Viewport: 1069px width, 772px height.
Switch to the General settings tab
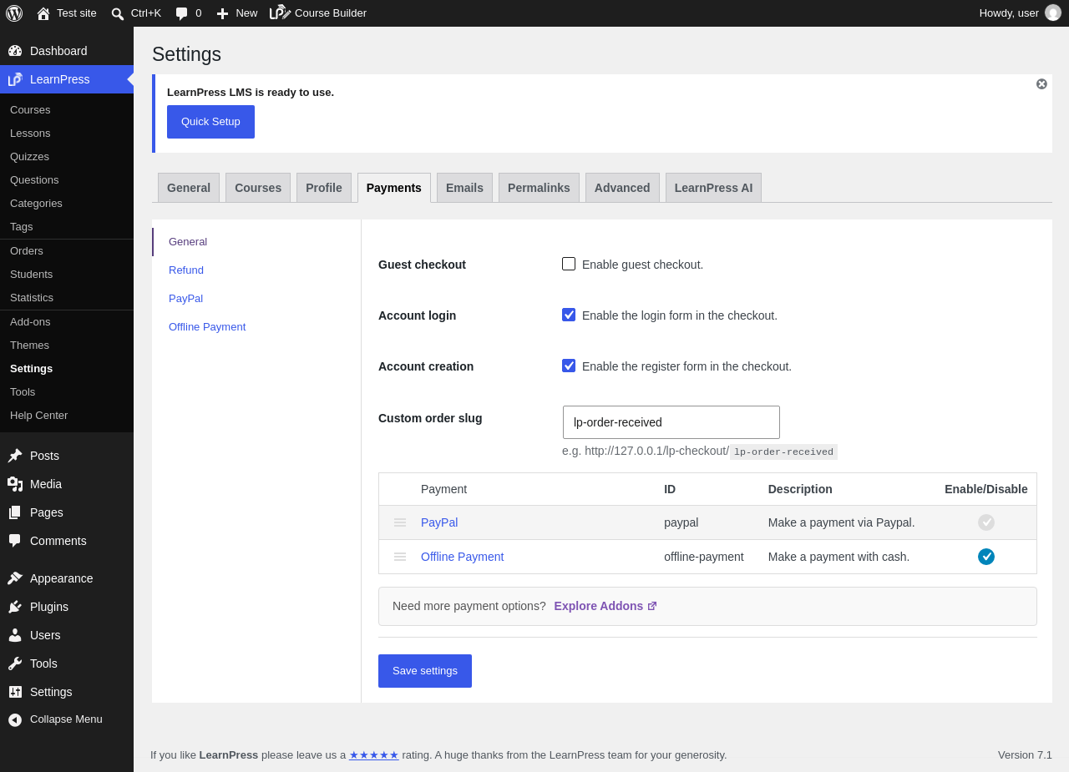[189, 188]
